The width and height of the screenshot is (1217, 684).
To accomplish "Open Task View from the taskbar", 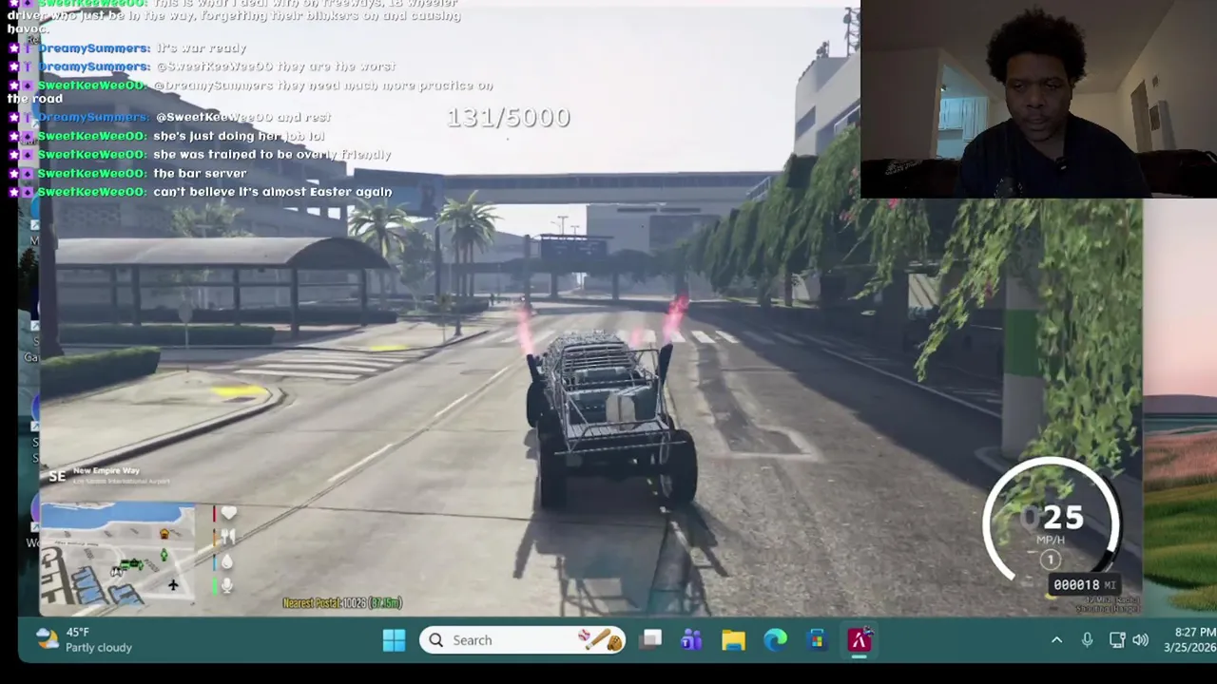I will pos(650,640).
